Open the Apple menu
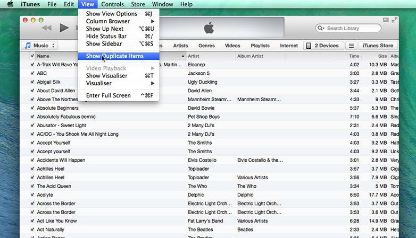Screen dimensions: 416x238 [10, 4]
